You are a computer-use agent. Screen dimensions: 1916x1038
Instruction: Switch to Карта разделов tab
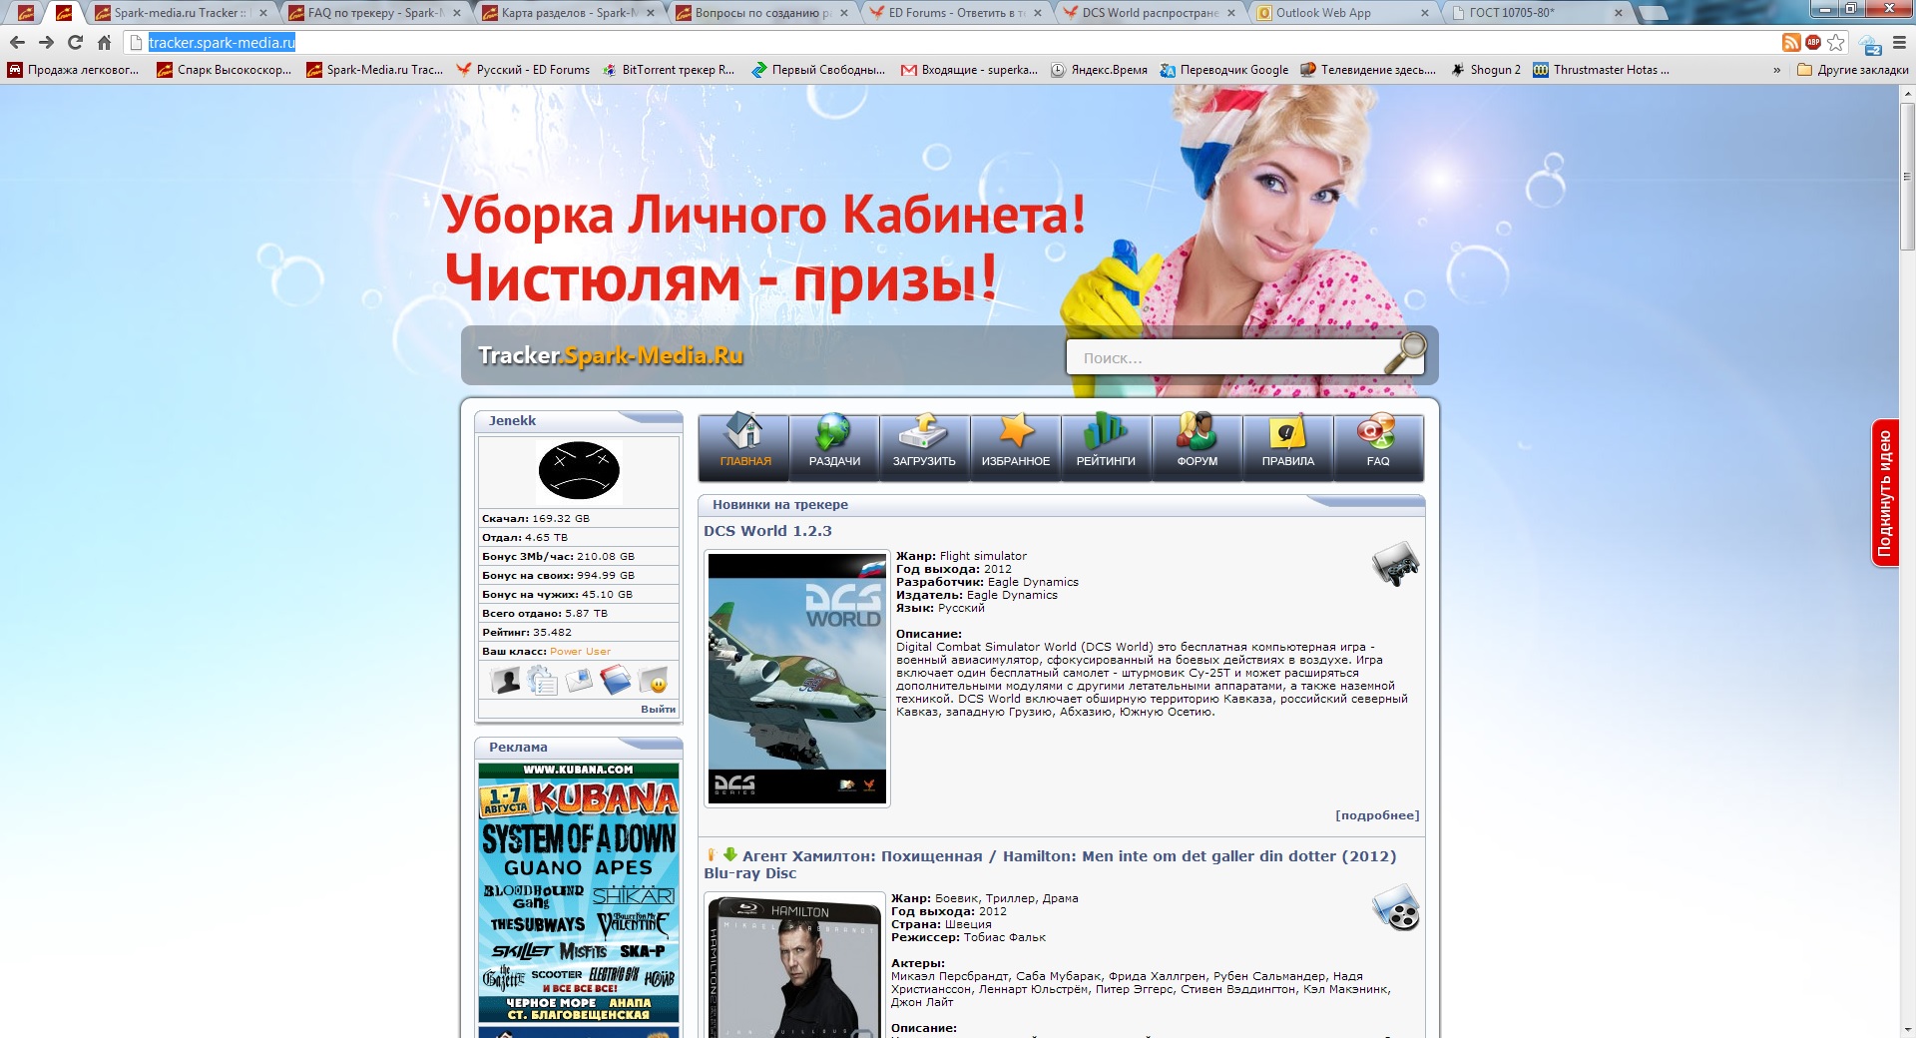(x=569, y=13)
